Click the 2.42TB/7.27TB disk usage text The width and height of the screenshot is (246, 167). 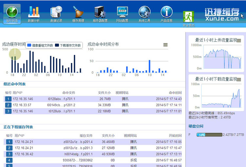[x=234, y=135]
